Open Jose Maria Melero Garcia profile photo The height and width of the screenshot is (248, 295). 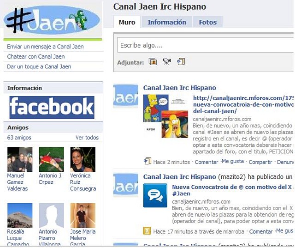83,216
